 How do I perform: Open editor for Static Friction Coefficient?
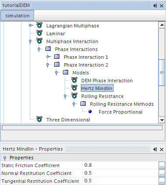(162, 165)
